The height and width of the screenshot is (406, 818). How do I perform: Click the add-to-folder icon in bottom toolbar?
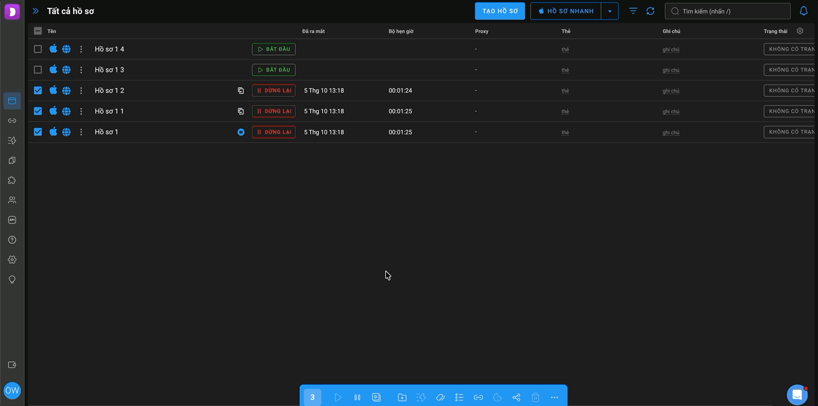click(x=402, y=397)
